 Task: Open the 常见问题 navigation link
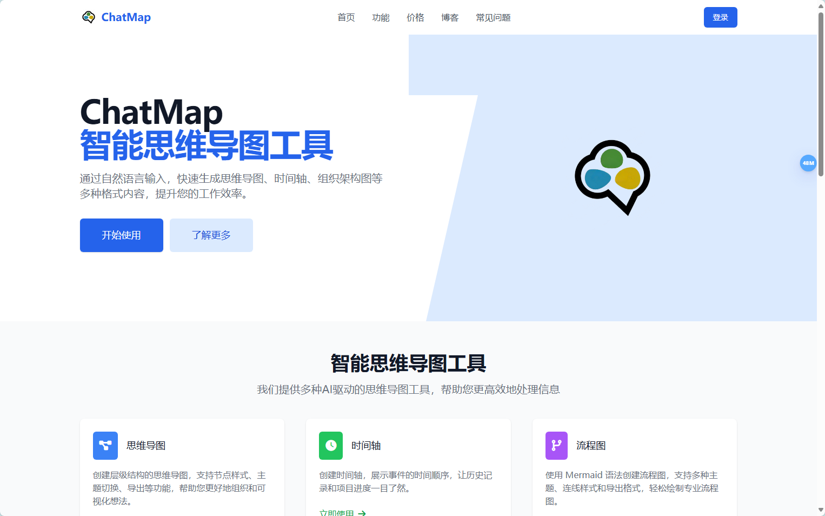(493, 17)
